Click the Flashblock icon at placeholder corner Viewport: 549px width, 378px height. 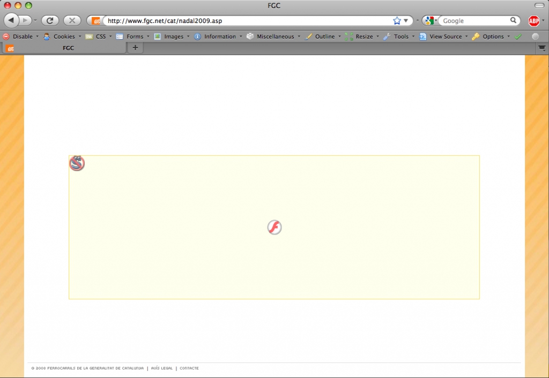(77, 163)
